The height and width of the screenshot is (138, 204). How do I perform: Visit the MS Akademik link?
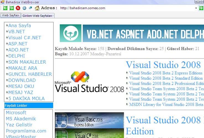point(21,119)
